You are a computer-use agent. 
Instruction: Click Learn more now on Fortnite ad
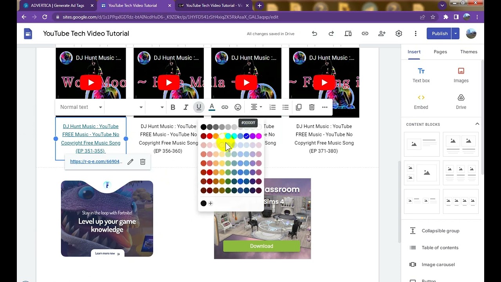point(107,253)
